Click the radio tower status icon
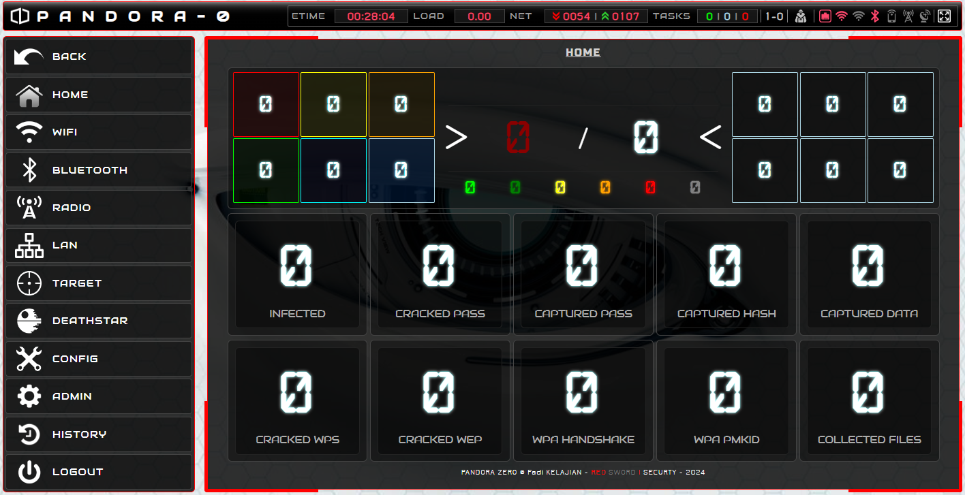Viewport: 965px width, 495px height. 908,16
